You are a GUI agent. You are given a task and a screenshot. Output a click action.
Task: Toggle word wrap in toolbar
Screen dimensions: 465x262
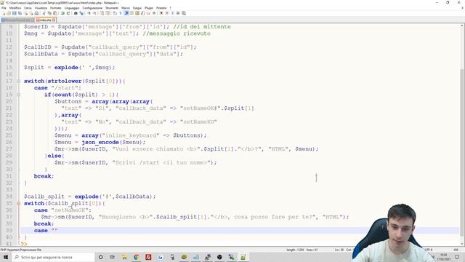115,13
